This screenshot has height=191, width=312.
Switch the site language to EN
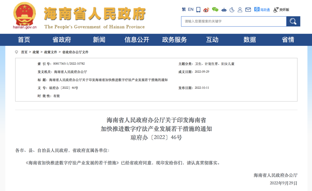coord(190,10)
